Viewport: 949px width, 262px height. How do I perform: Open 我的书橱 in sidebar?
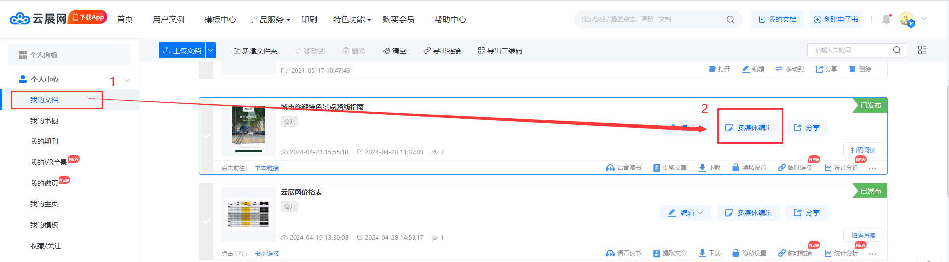(x=44, y=121)
